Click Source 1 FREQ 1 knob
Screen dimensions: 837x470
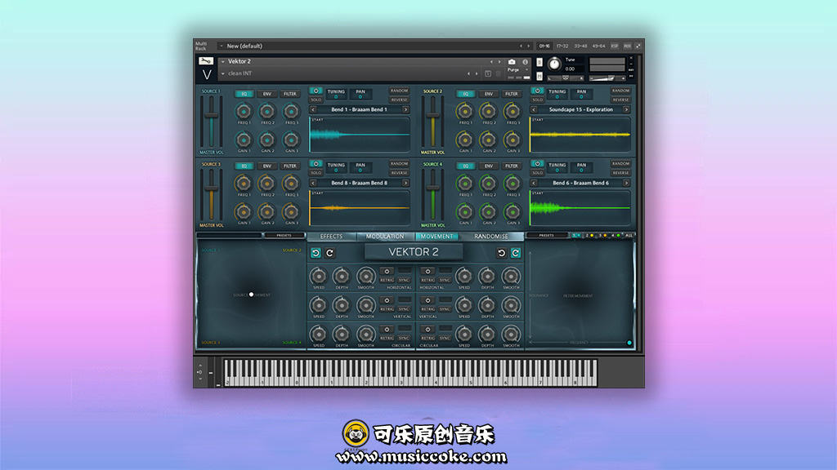coord(244,111)
